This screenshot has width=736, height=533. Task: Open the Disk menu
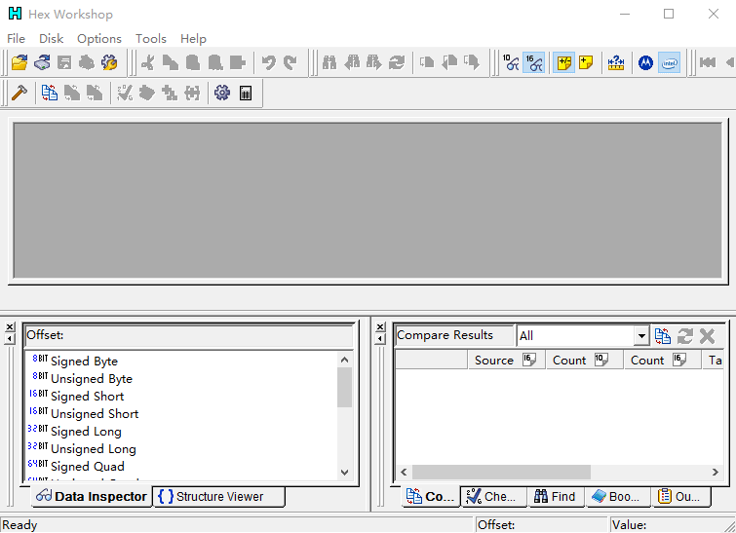51,38
